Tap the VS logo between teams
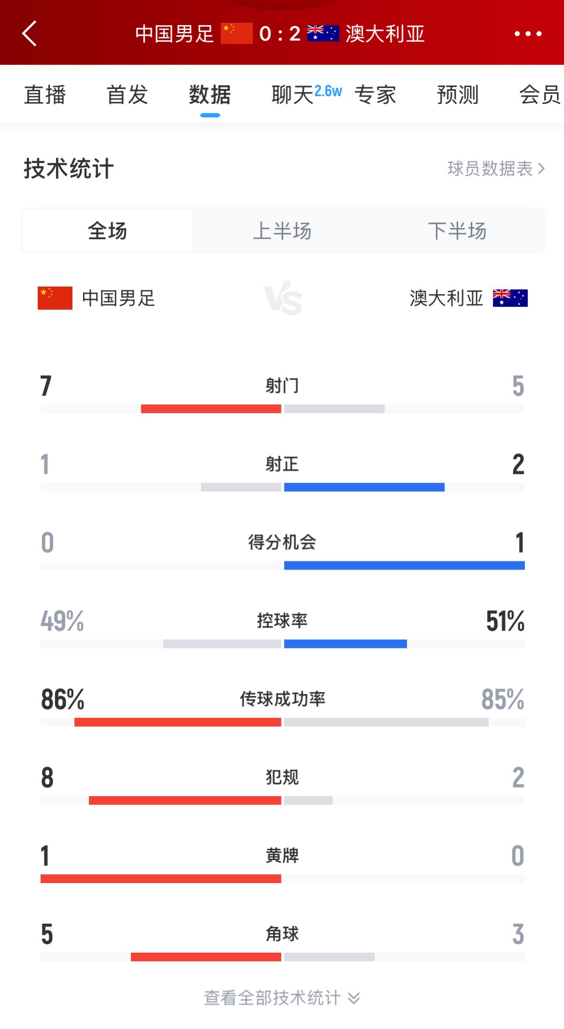 [283, 298]
